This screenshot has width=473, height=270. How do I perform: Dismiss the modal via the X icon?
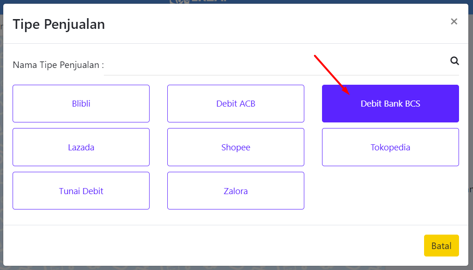(x=454, y=21)
